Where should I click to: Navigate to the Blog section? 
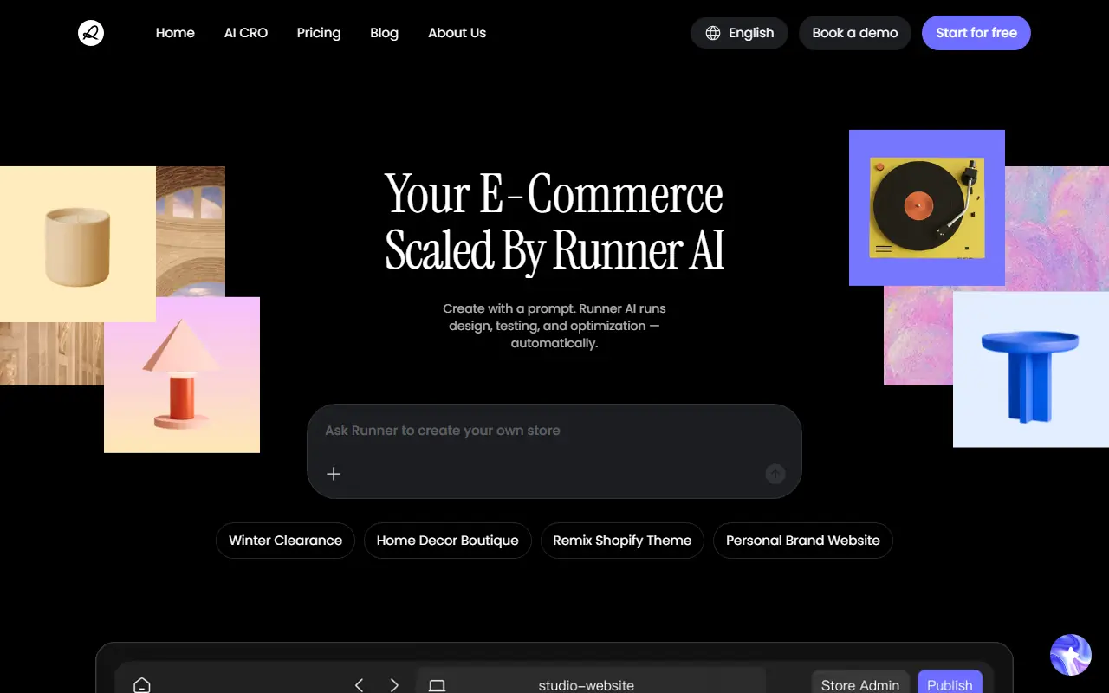click(x=384, y=32)
